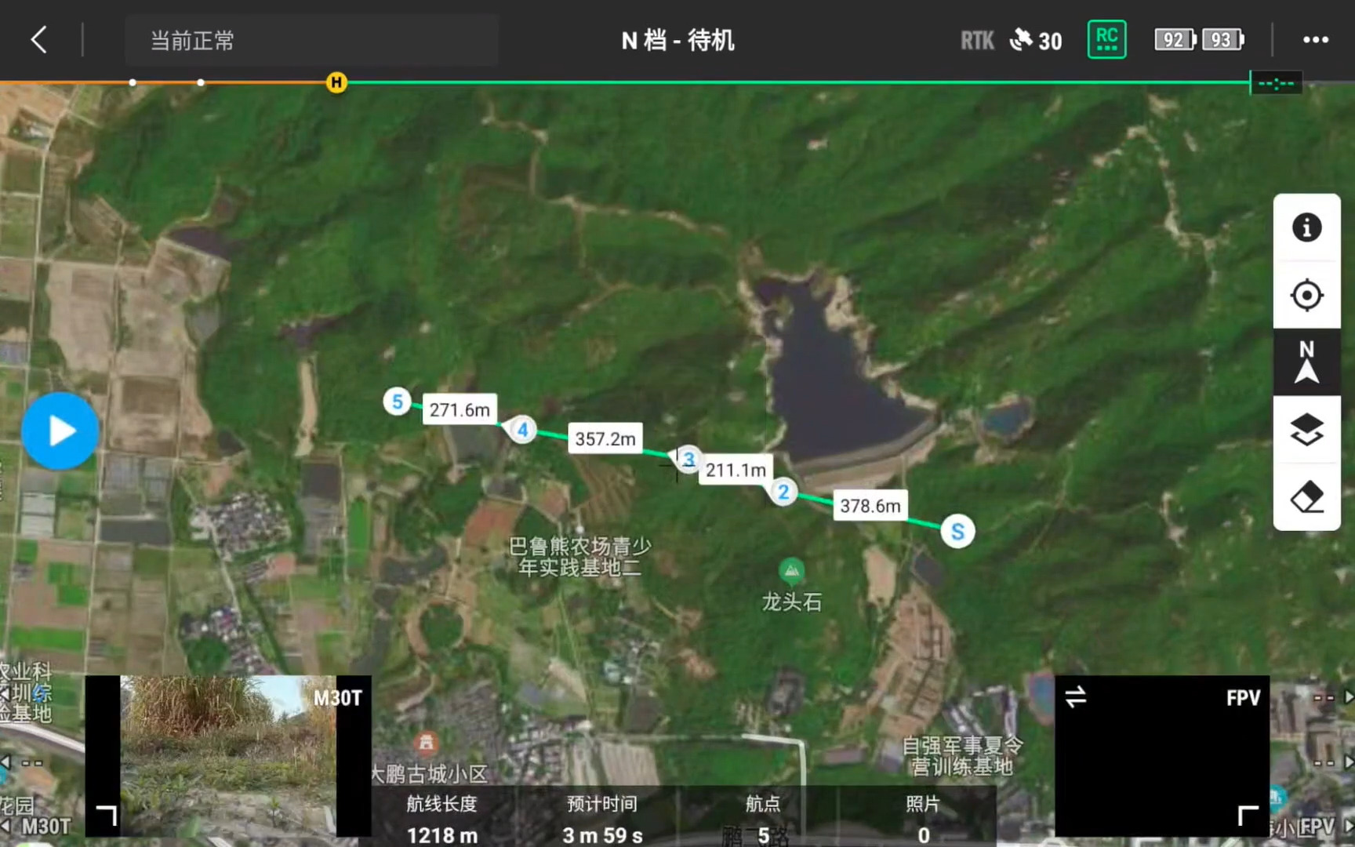Tap the 271.6m segment distance label

tap(460, 409)
